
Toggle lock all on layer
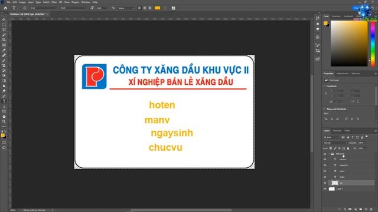(x=348, y=148)
